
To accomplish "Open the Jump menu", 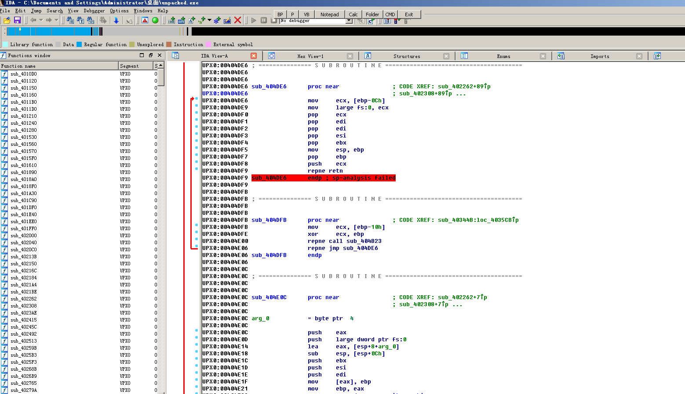I will [36, 11].
